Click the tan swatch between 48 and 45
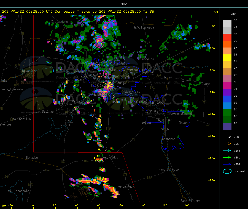 tap(227, 72)
